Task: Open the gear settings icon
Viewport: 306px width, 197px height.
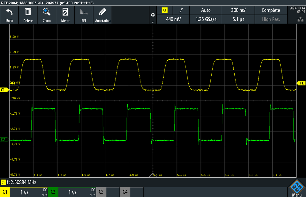Action: 153,15
